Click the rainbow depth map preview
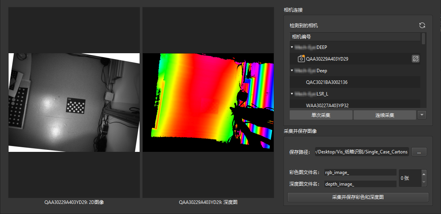 coord(208,103)
